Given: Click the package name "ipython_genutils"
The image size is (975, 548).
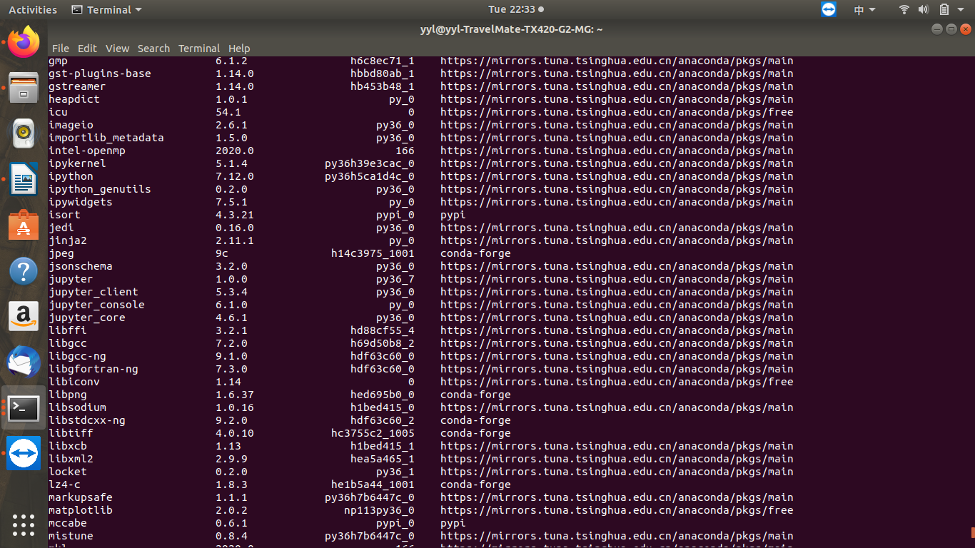Looking at the screenshot, I should (x=100, y=189).
